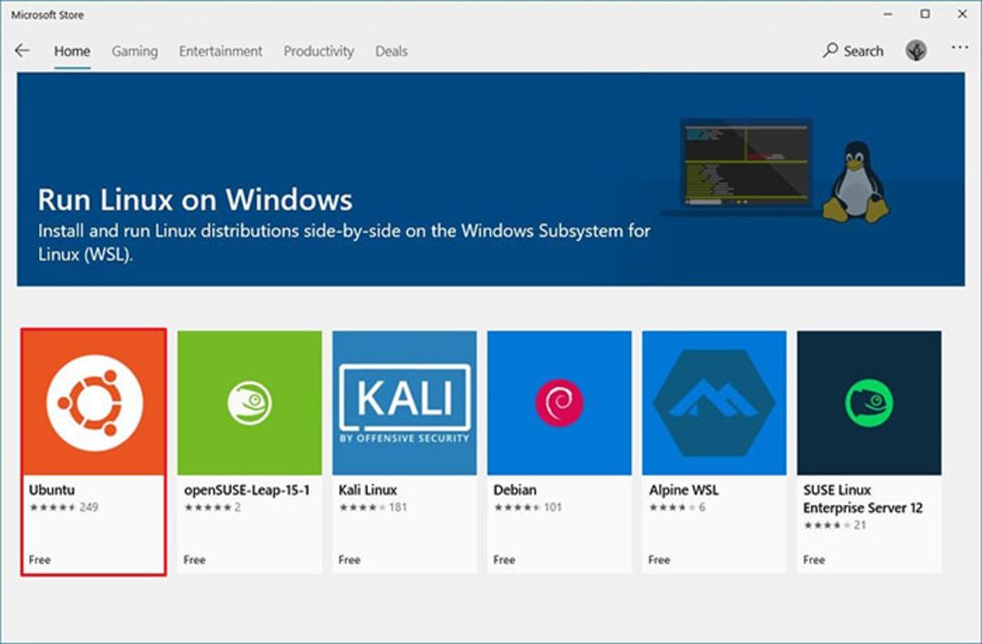Select the Alpine WSL mountain logo

tap(714, 403)
